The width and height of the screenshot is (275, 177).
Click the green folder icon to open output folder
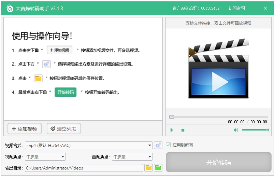click(x=158, y=168)
